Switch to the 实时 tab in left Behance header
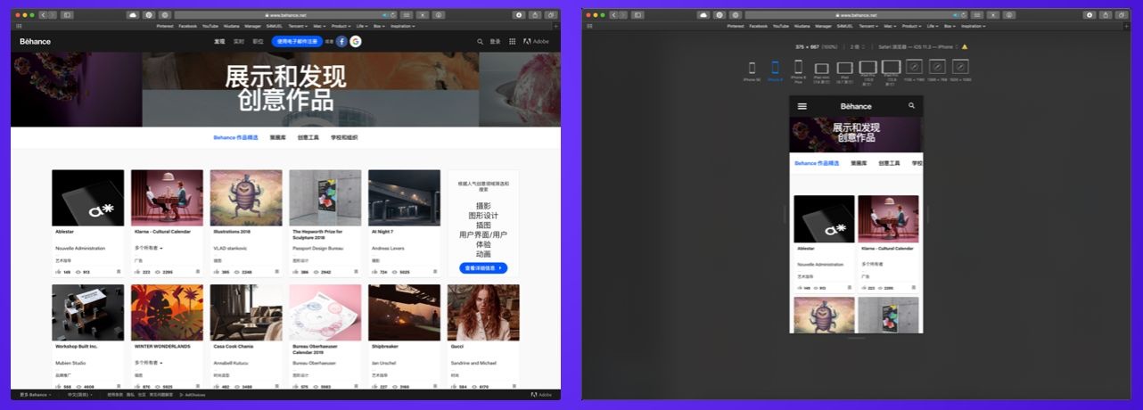 pos(239,41)
